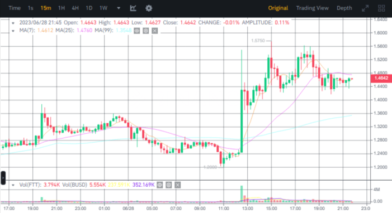This screenshot has height=213, width=392.
Task: Click the 13:00 time axis label
Action: (x=247, y=209)
